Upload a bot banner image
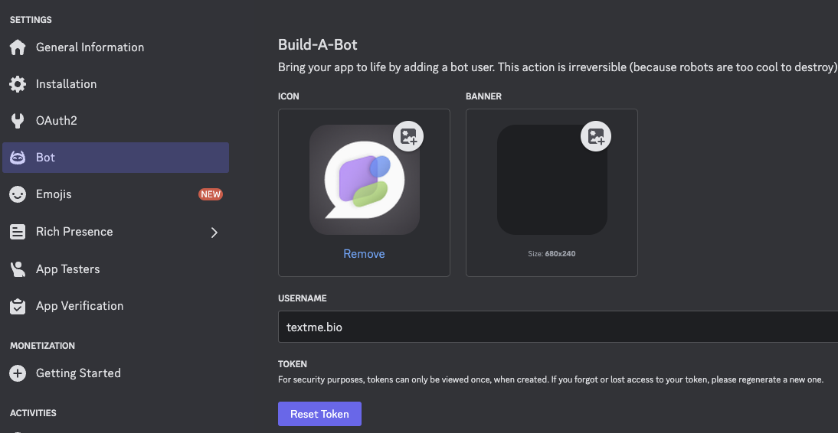 [596, 137]
